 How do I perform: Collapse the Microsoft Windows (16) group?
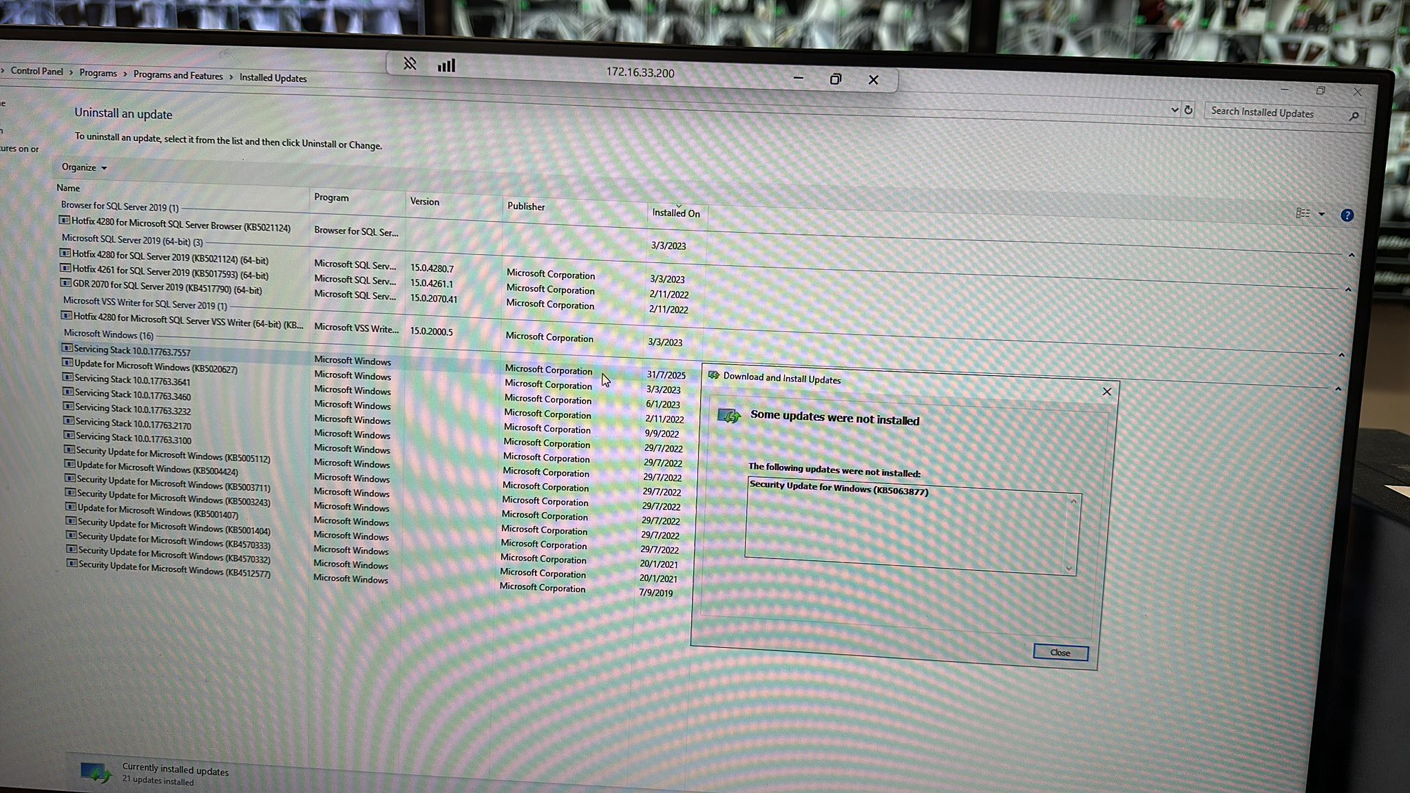pyautogui.click(x=1338, y=389)
